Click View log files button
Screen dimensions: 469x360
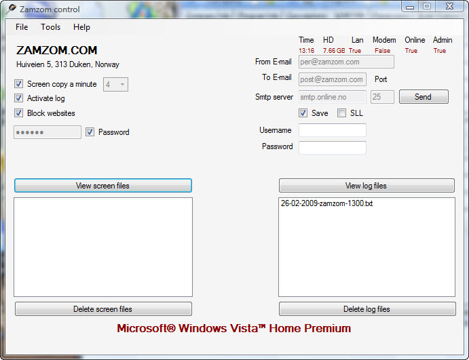tap(367, 186)
